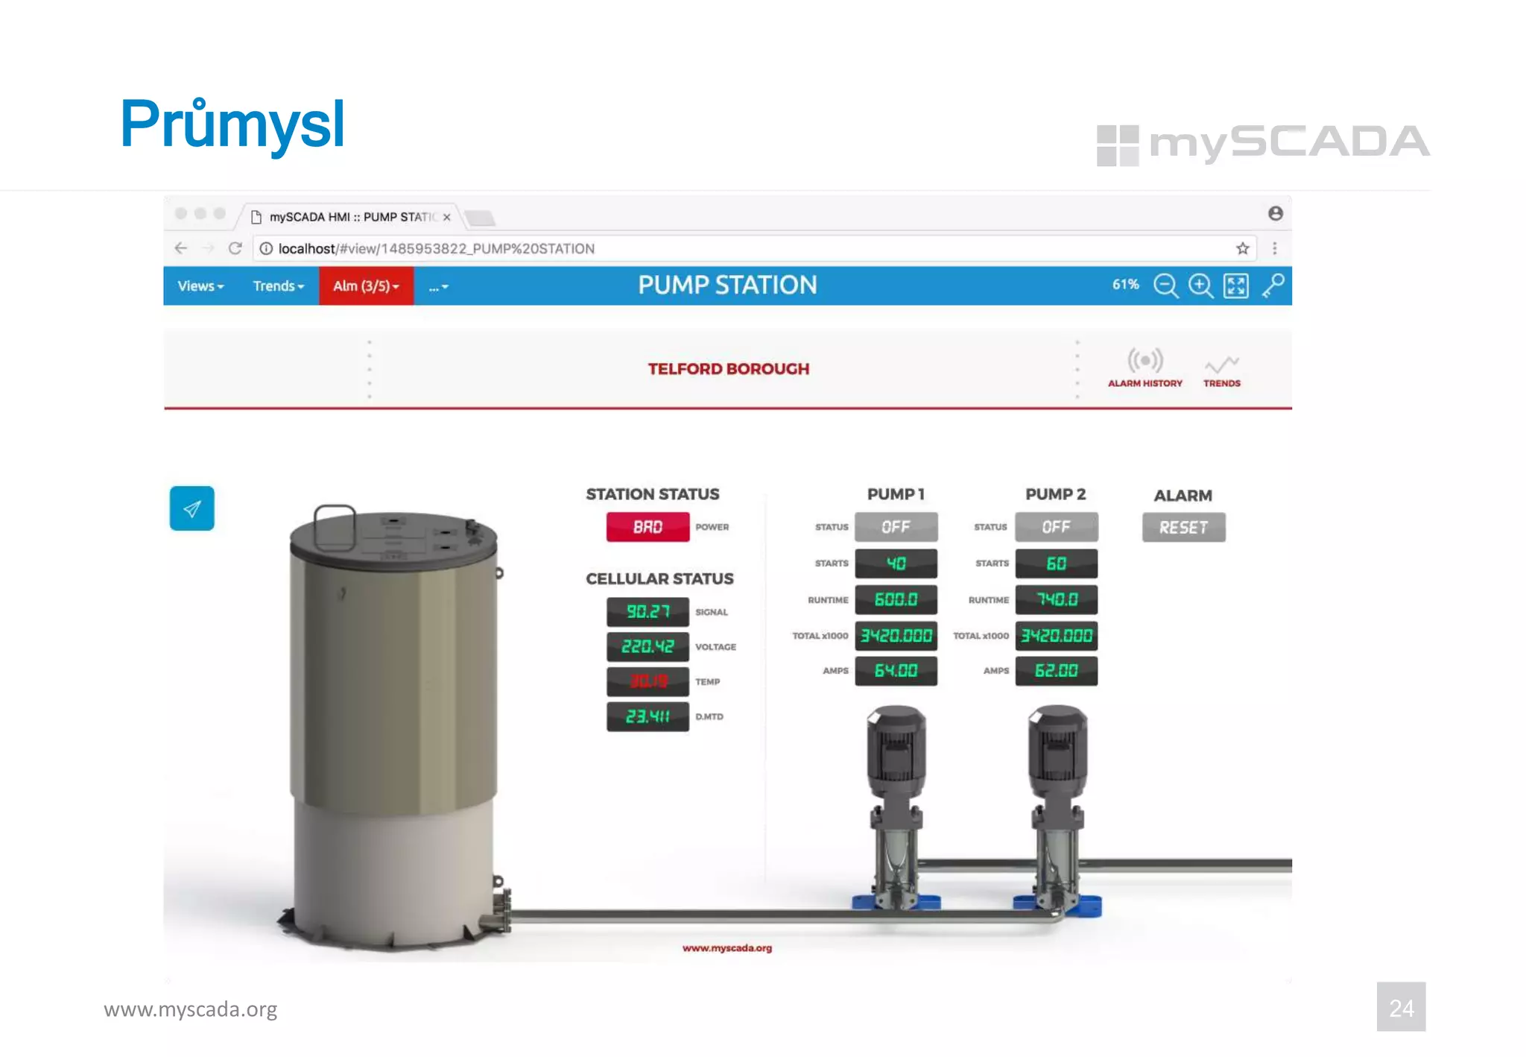Click the key login icon
This screenshot has height=1057, width=1526.
coord(1273,285)
